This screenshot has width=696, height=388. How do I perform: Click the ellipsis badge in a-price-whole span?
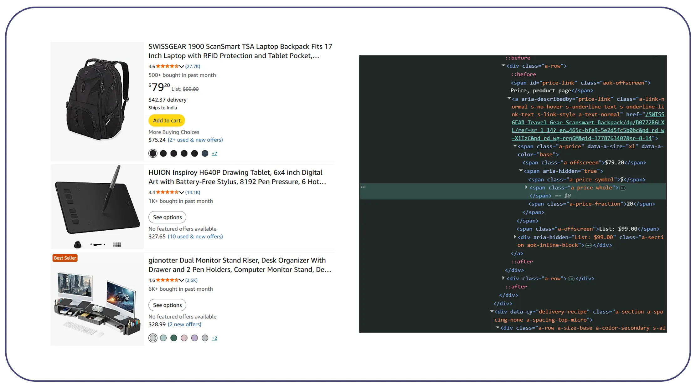click(623, 188)
